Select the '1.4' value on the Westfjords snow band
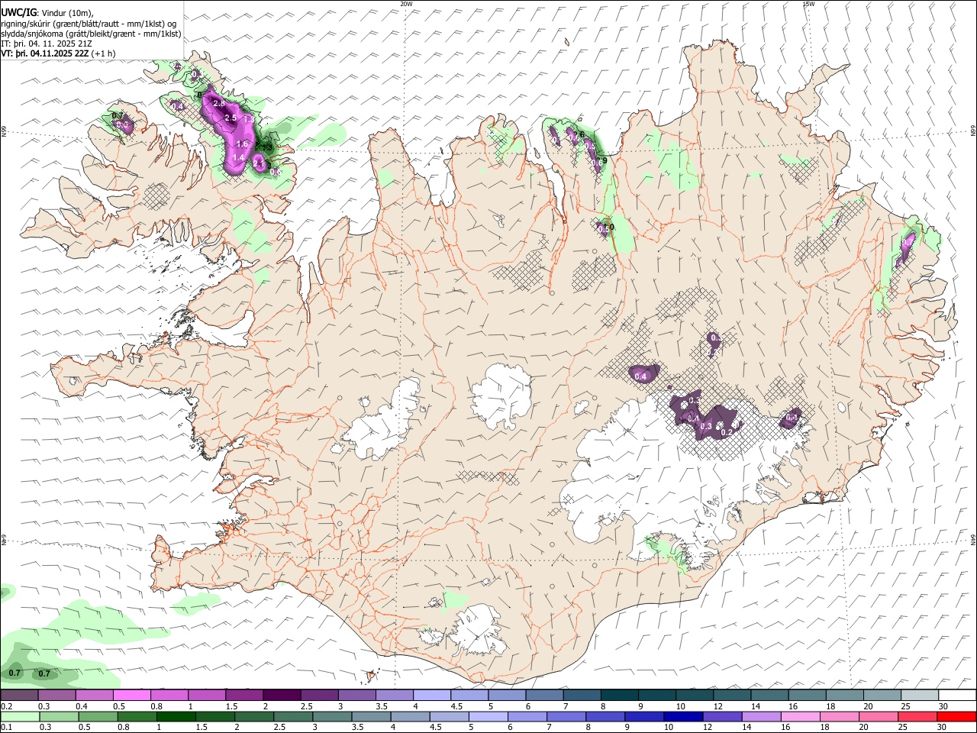This screenshot has width=977, height=733. coord(237,157)
